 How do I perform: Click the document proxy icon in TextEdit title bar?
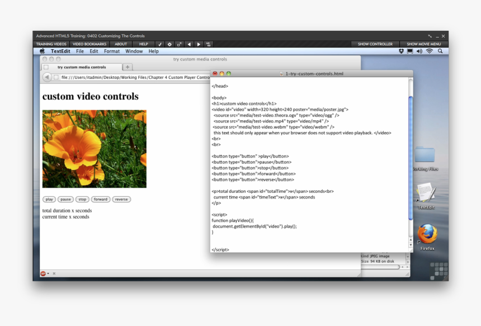coord(281,74)
